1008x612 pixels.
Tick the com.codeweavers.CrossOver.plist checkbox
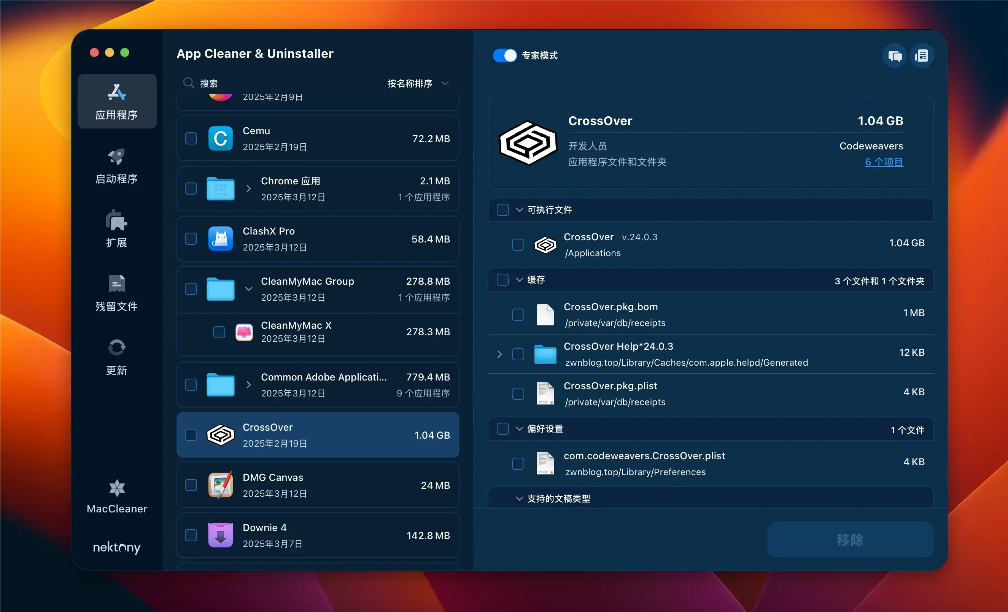pyautogui.click(x=518, y=464)
